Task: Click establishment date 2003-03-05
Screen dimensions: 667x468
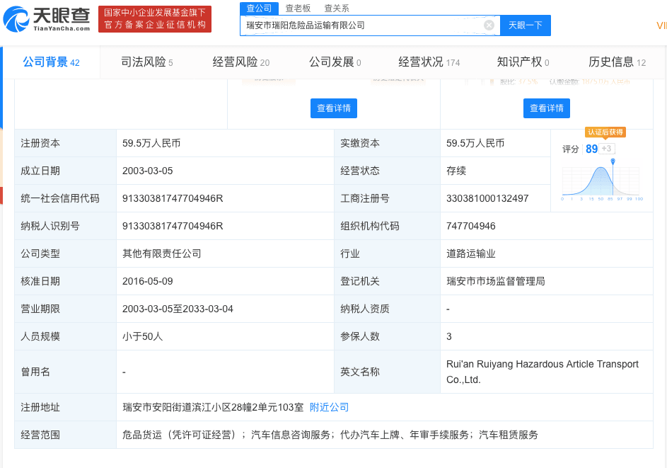Action: point(148,171)
